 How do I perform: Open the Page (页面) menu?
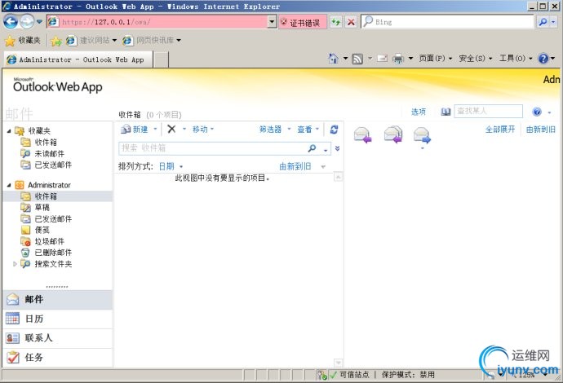435,59
